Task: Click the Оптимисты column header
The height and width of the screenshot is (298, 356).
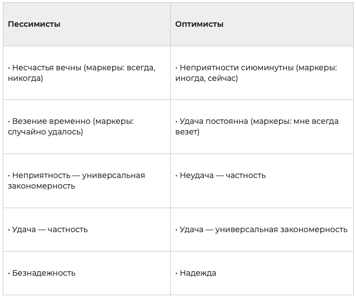Action: (199, 25)
